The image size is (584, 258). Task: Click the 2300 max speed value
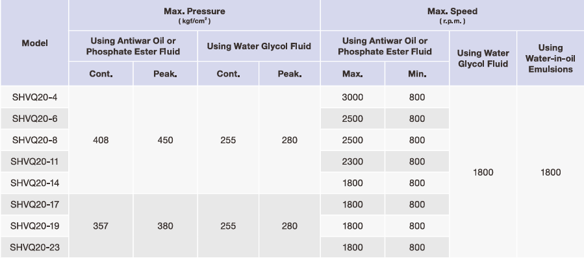point(352,161)
